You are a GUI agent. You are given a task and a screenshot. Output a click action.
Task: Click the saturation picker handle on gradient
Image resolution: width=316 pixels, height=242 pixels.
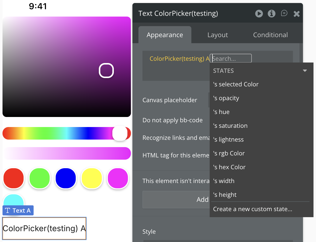[x=106, y=71]
